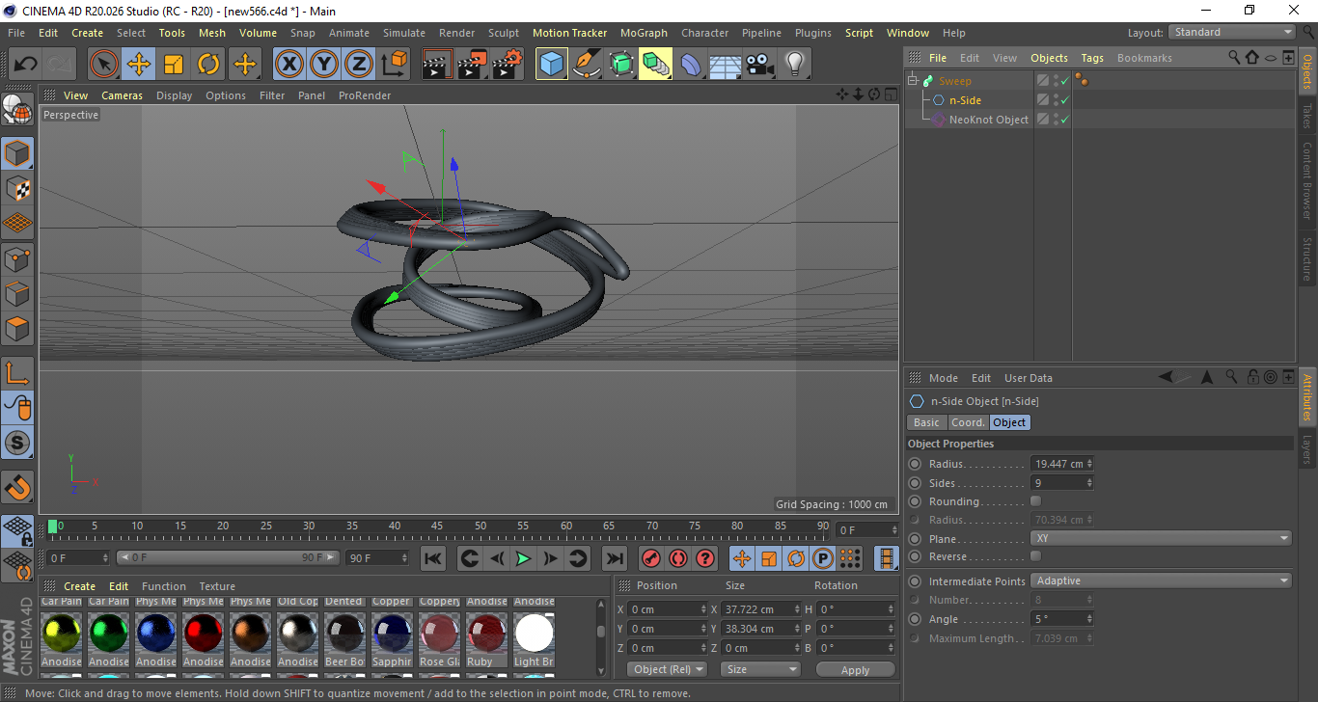Add a Cube primitive object
1318x702 pixels.
click(552, 65)
